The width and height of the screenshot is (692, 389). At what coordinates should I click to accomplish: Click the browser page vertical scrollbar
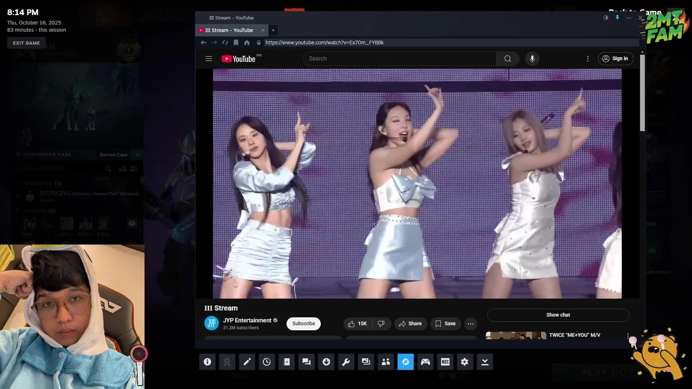coord(642,92)
